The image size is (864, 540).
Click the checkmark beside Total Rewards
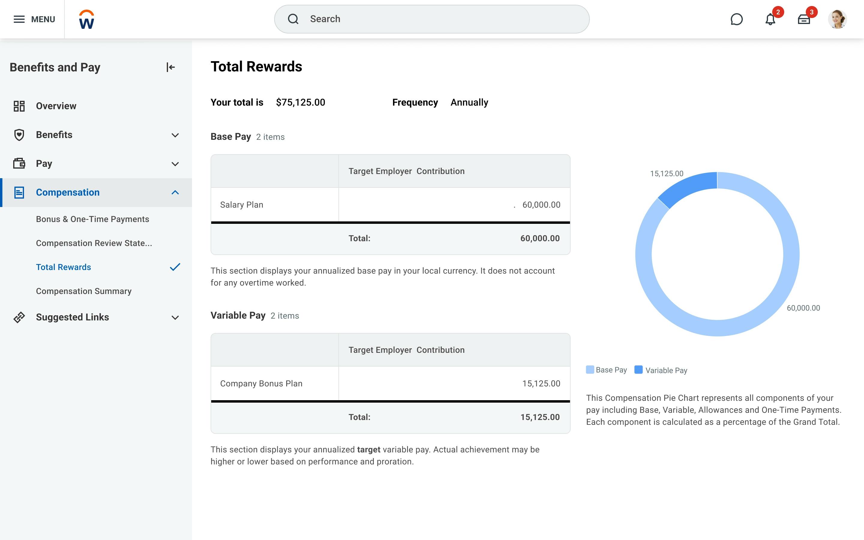175,267
